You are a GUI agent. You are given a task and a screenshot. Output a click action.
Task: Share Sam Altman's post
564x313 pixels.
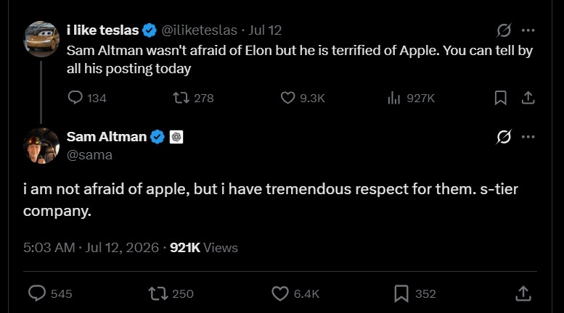523,293
